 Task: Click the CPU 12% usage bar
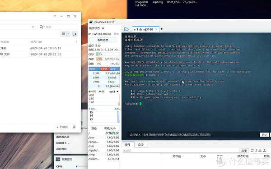(x=107, y=55)
